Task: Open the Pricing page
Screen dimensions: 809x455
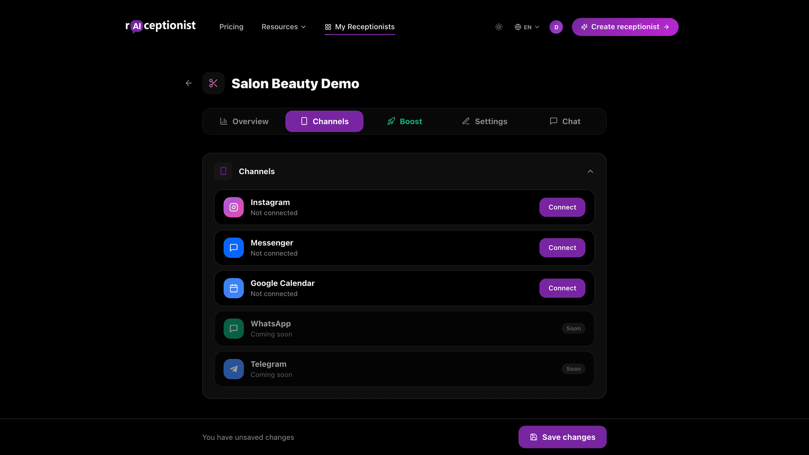Action: [231, 27]
